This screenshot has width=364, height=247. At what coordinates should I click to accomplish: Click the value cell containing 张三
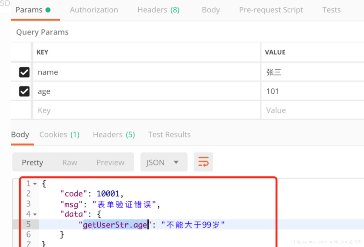pyautogui.click(x=313, y=72)
